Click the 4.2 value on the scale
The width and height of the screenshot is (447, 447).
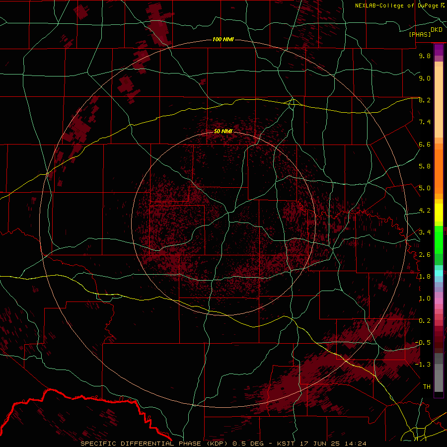pyautogui.click(x=425, y=211)
